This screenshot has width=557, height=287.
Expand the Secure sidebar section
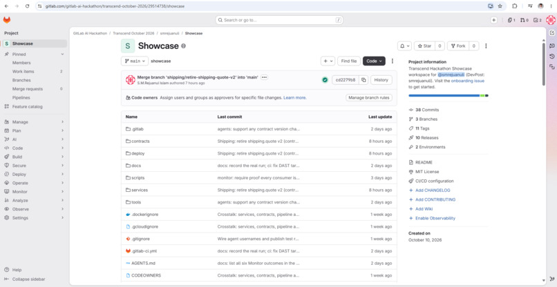pos(62,166)
